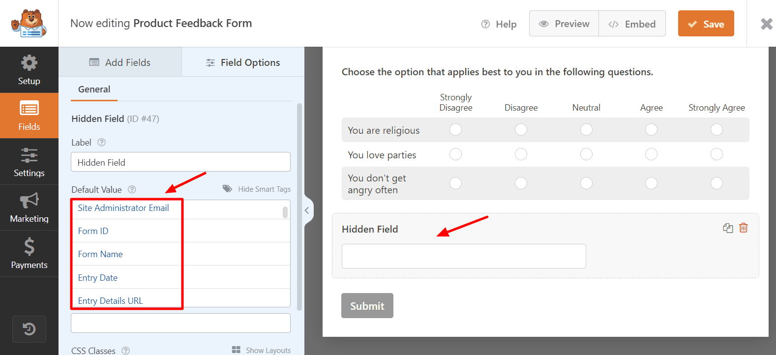Image resolution: width=776 pixels, height=355 pixels.
Task: Open revision history clock icon
Action: (29, 329)
